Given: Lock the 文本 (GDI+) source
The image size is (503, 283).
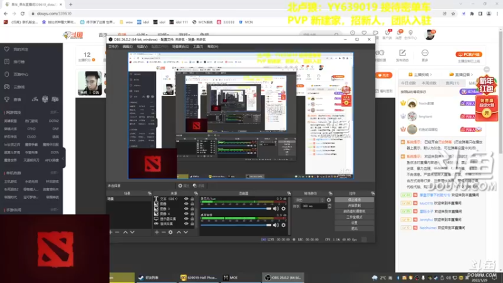Looking at the screenshot, I should [192, 199].
